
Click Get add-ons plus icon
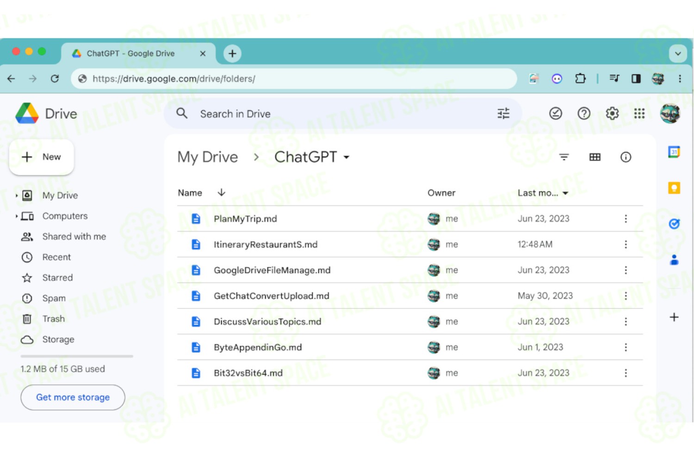[x=674, y=317]
